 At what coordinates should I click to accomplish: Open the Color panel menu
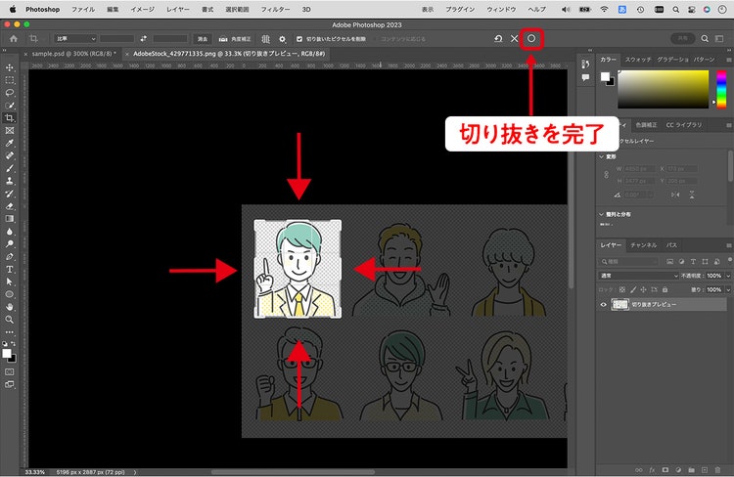click(729, 60)
